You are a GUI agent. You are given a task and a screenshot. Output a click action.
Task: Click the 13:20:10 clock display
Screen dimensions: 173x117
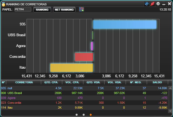(165, 9)
